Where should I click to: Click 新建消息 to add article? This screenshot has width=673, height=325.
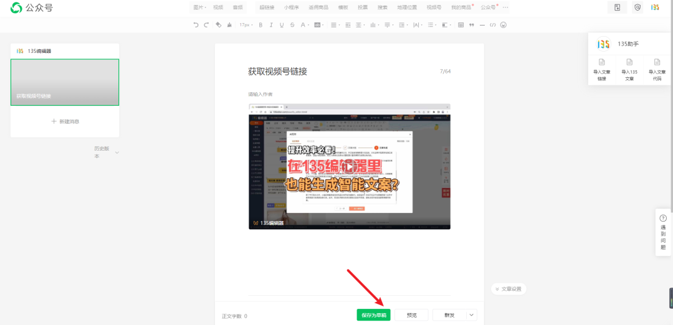[65, 121]
